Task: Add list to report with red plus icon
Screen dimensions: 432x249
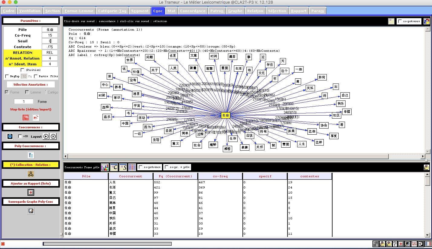Action: (31, 192)
